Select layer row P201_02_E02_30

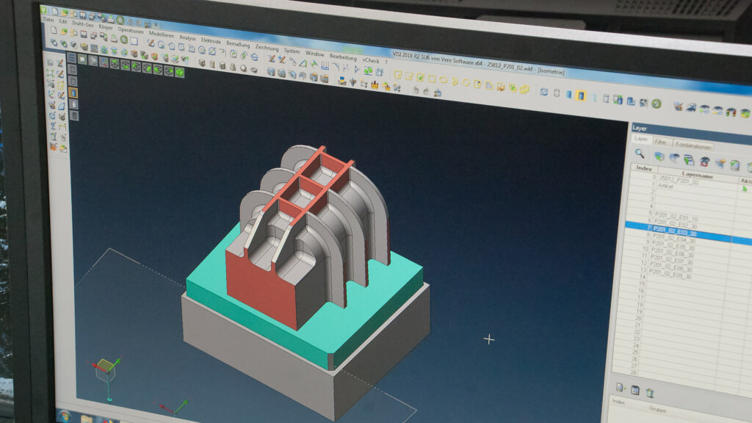pyautogui.click(x=676, y=225)
